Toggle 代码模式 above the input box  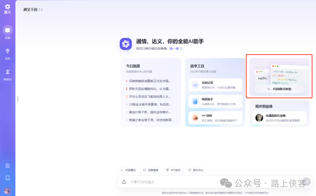128,170
